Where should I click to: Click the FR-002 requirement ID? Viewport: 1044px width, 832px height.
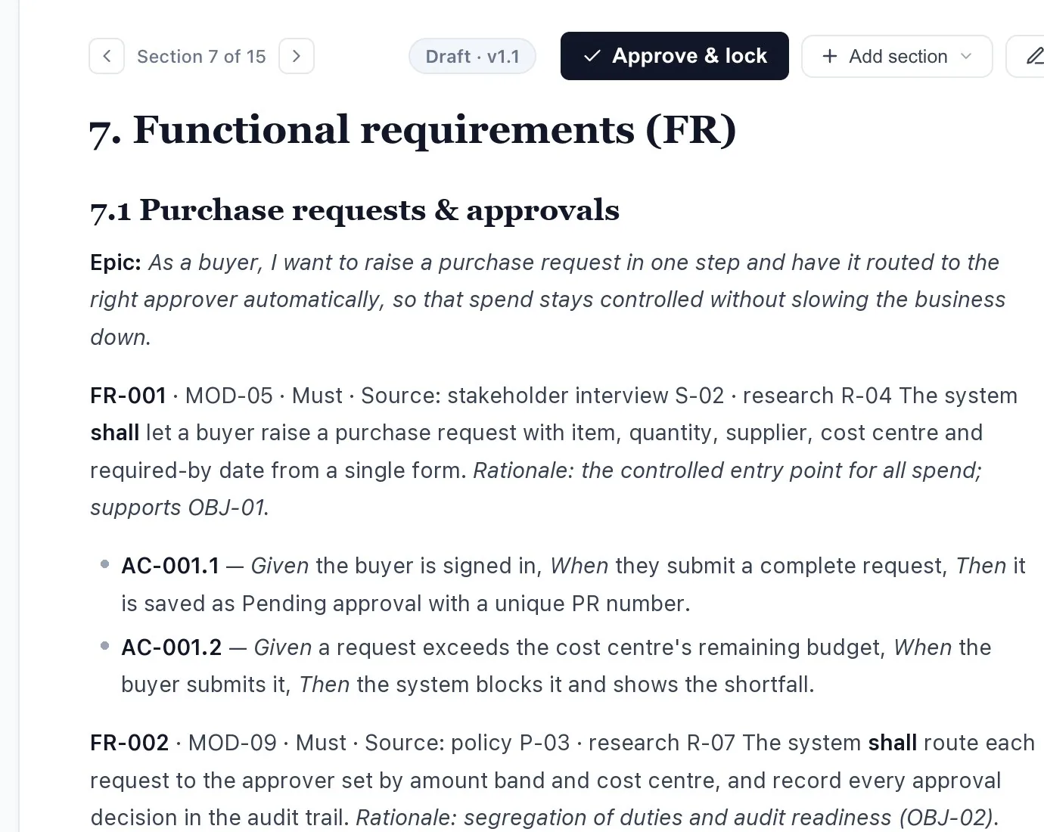[129, 743]
